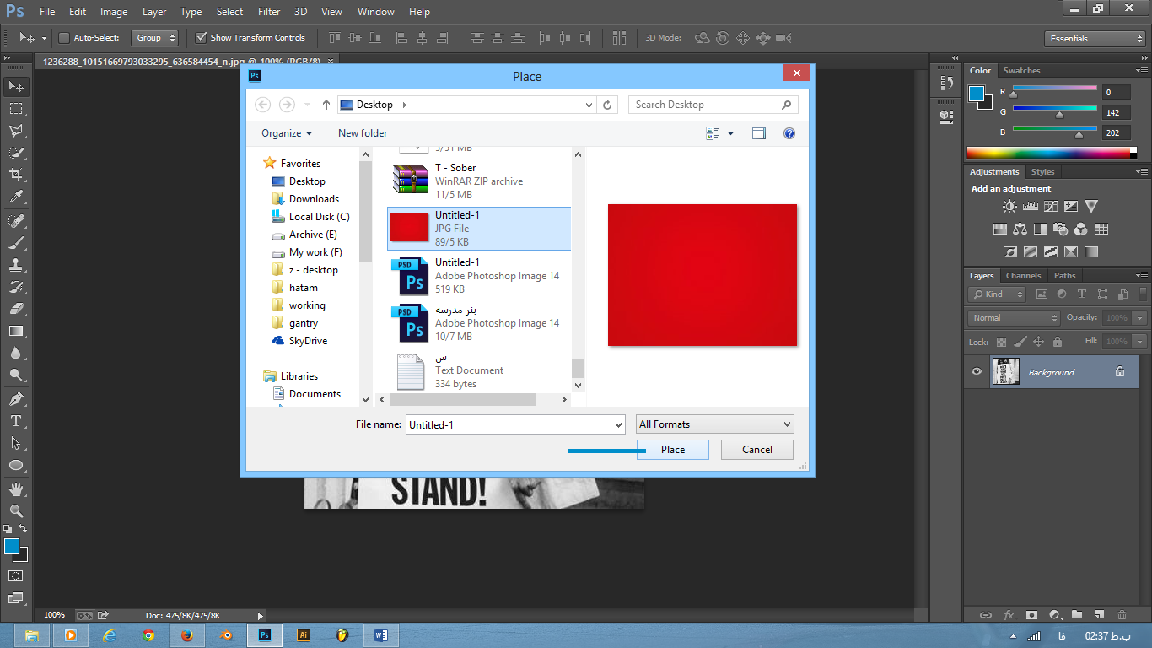
Task: Add a Curves adjustment
Action: click(1050, 206)
